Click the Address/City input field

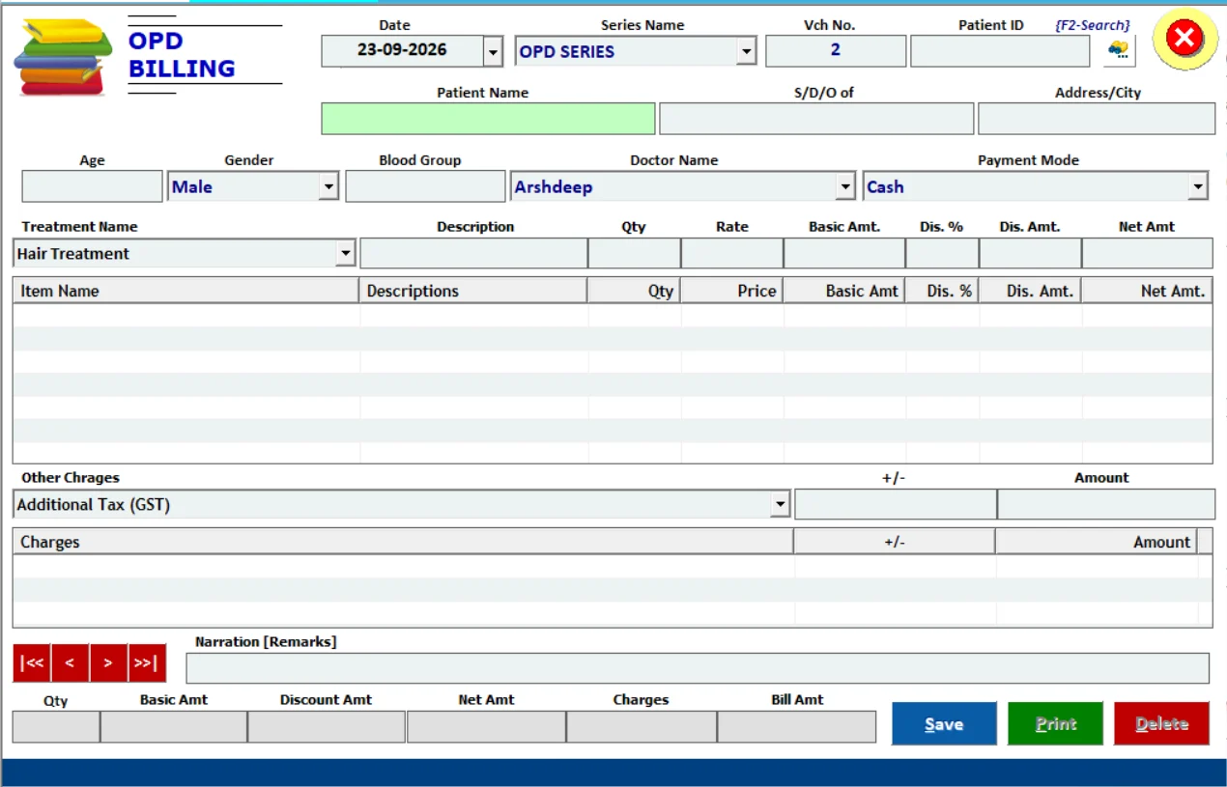1097,119
